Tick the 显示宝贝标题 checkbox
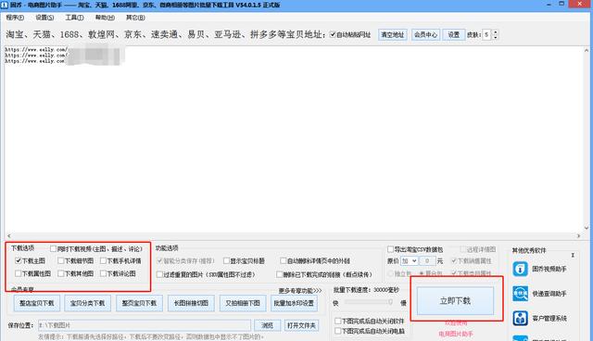Image resolution: width=593 pixels, height=341 pixels. (x=226, y=261)
